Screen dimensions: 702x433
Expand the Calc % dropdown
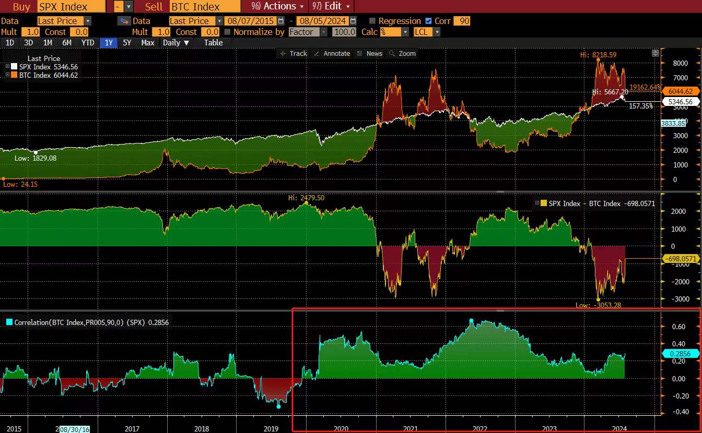point(405,32)
